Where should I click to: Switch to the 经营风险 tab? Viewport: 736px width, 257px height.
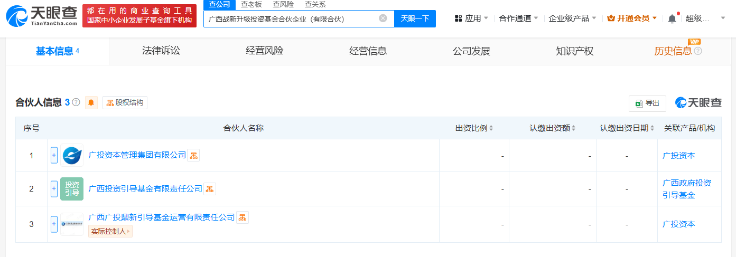click(x=265, y=51)
